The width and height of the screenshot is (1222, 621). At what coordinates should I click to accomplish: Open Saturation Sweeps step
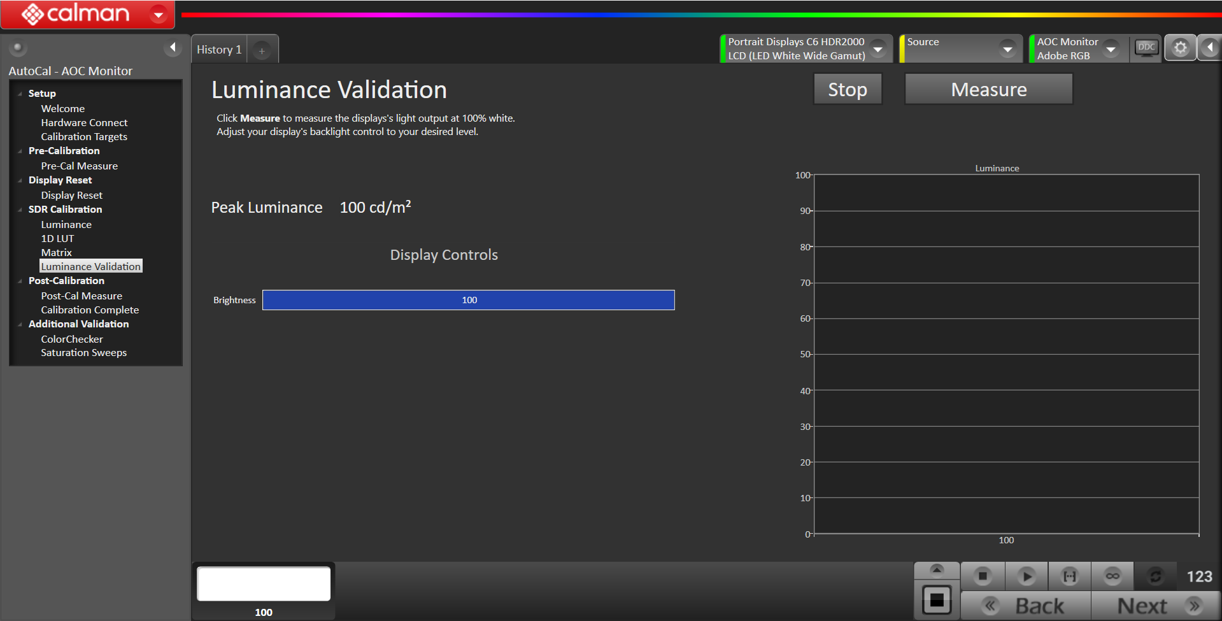(83, 353)
